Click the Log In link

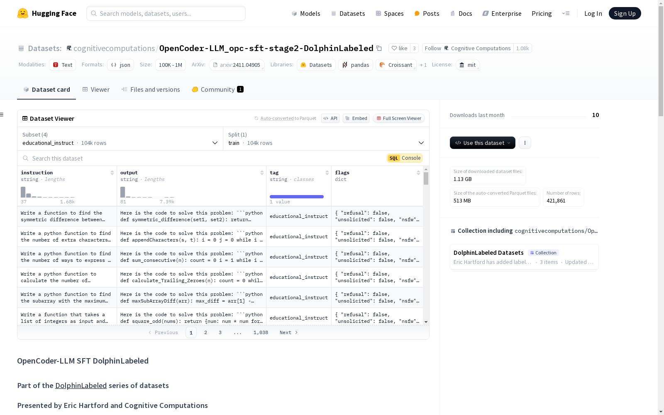point(593,13)
